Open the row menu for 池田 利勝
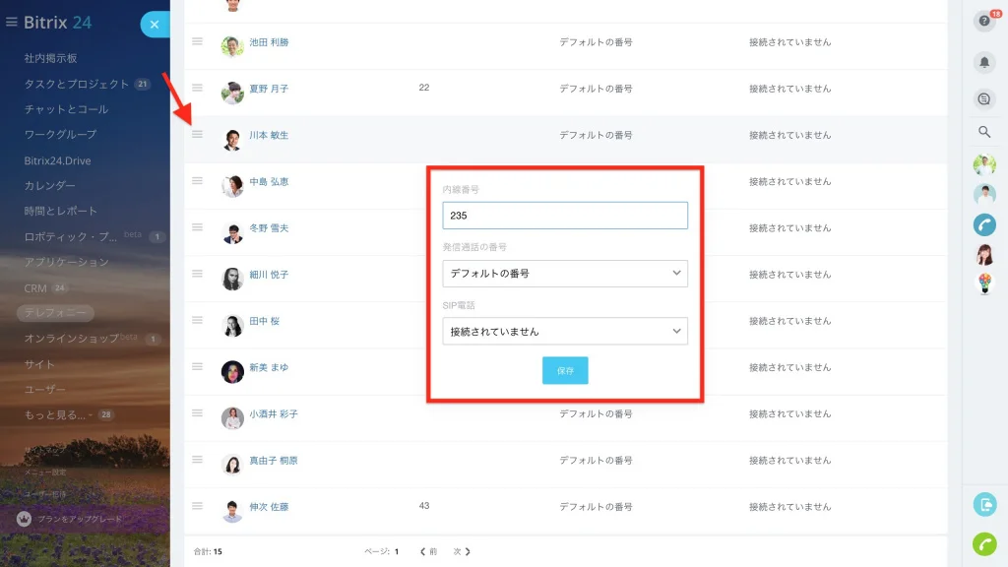 point(197,41)
